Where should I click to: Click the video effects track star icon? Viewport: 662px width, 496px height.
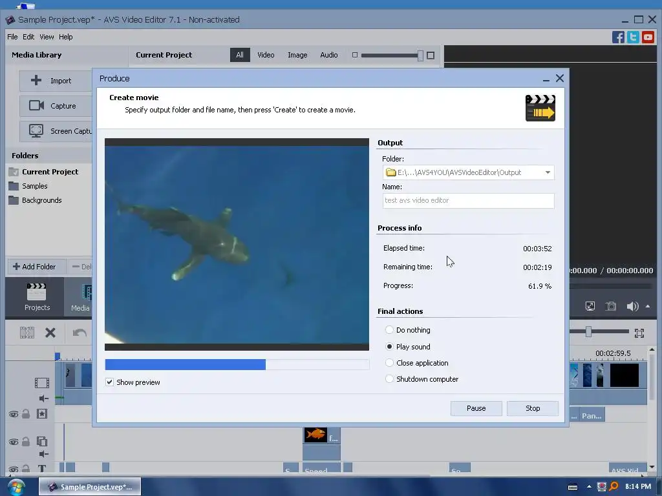coord(42,414)
